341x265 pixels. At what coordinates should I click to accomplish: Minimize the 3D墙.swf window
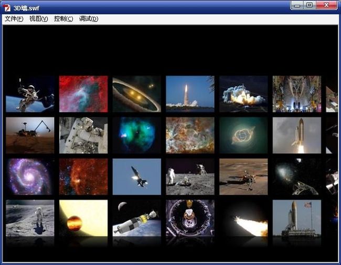297,5
